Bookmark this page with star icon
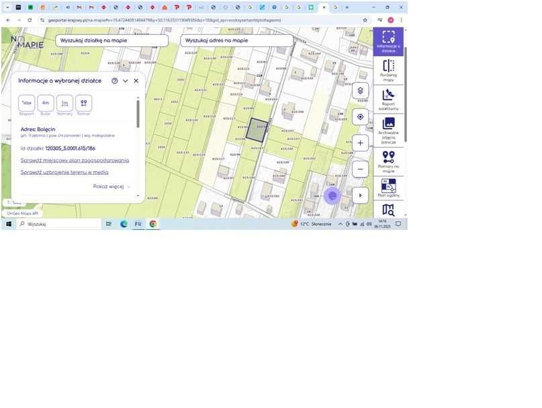This screenshot has height=408, width=542. point(365,20)
